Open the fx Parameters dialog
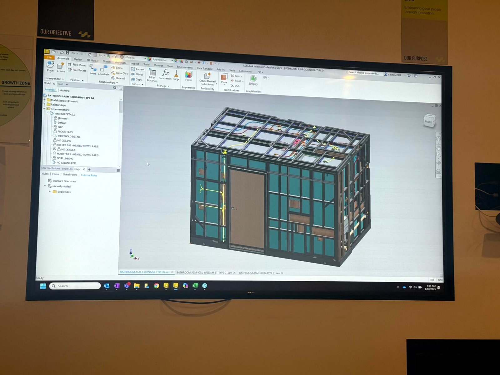This screenshot has width=500, height=375. pos(165,74)
